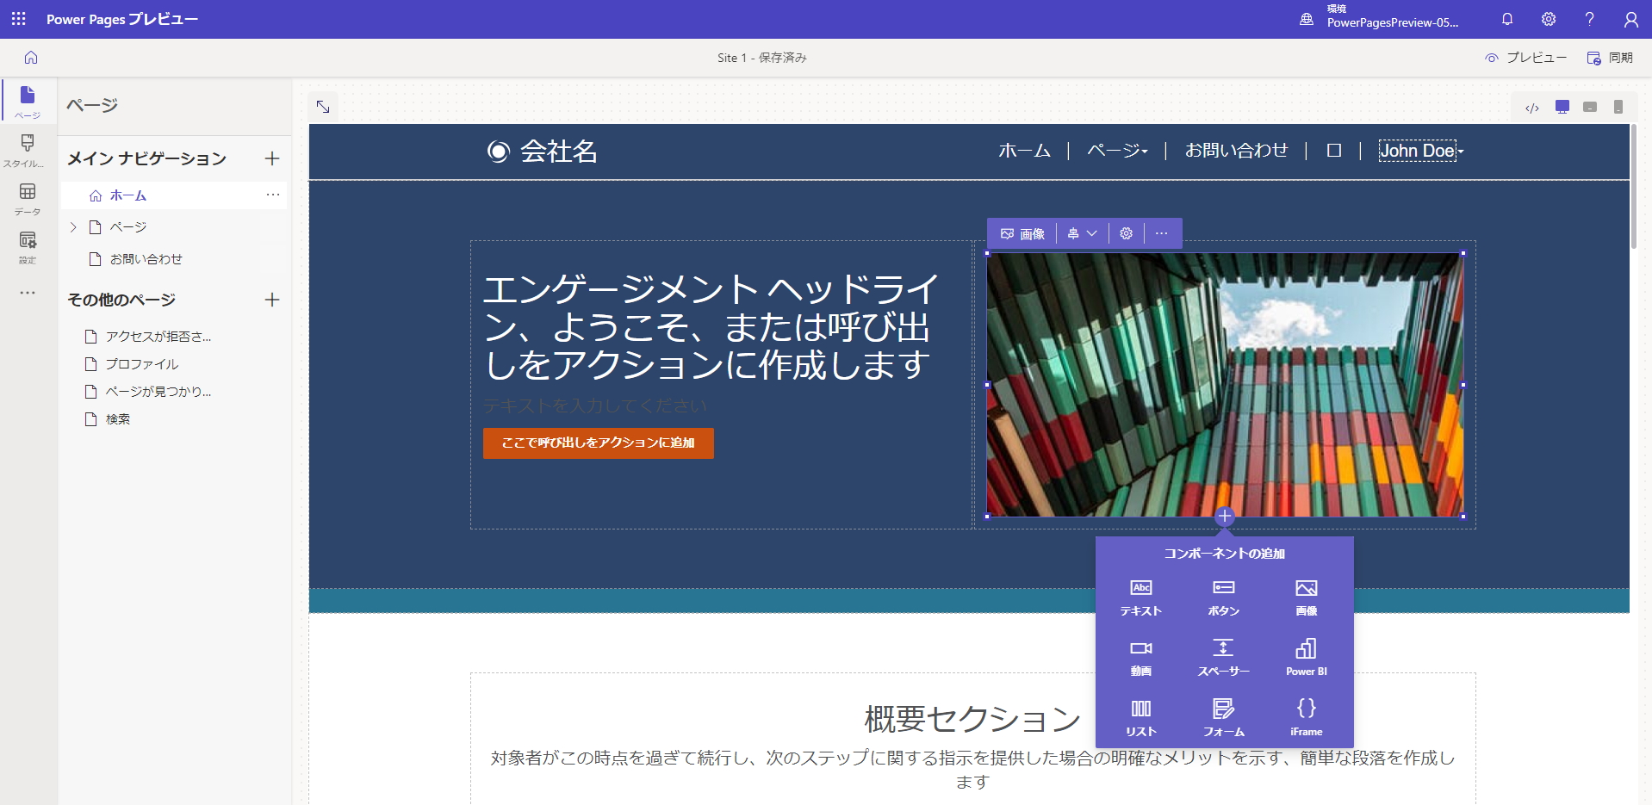コード編集の </> アイコンをクリック
Image resolution: width=1652 pixels, height=805 pixels.
click(1532, 107)
